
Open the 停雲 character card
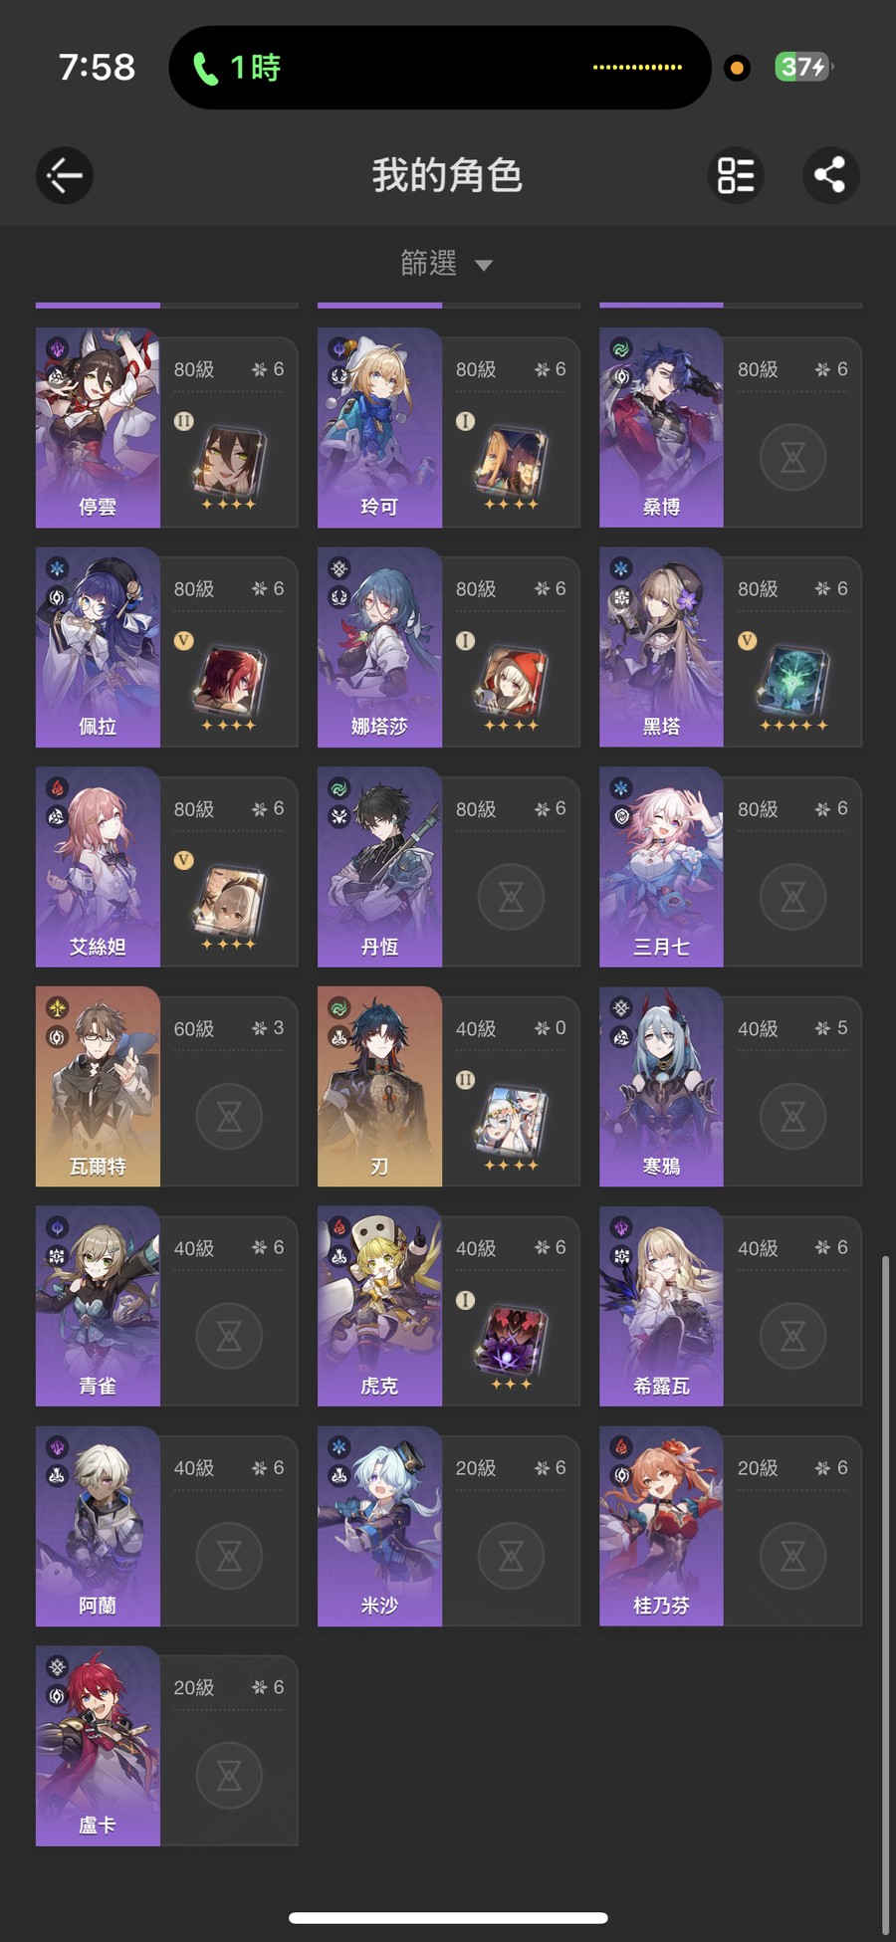coord(167,428)
